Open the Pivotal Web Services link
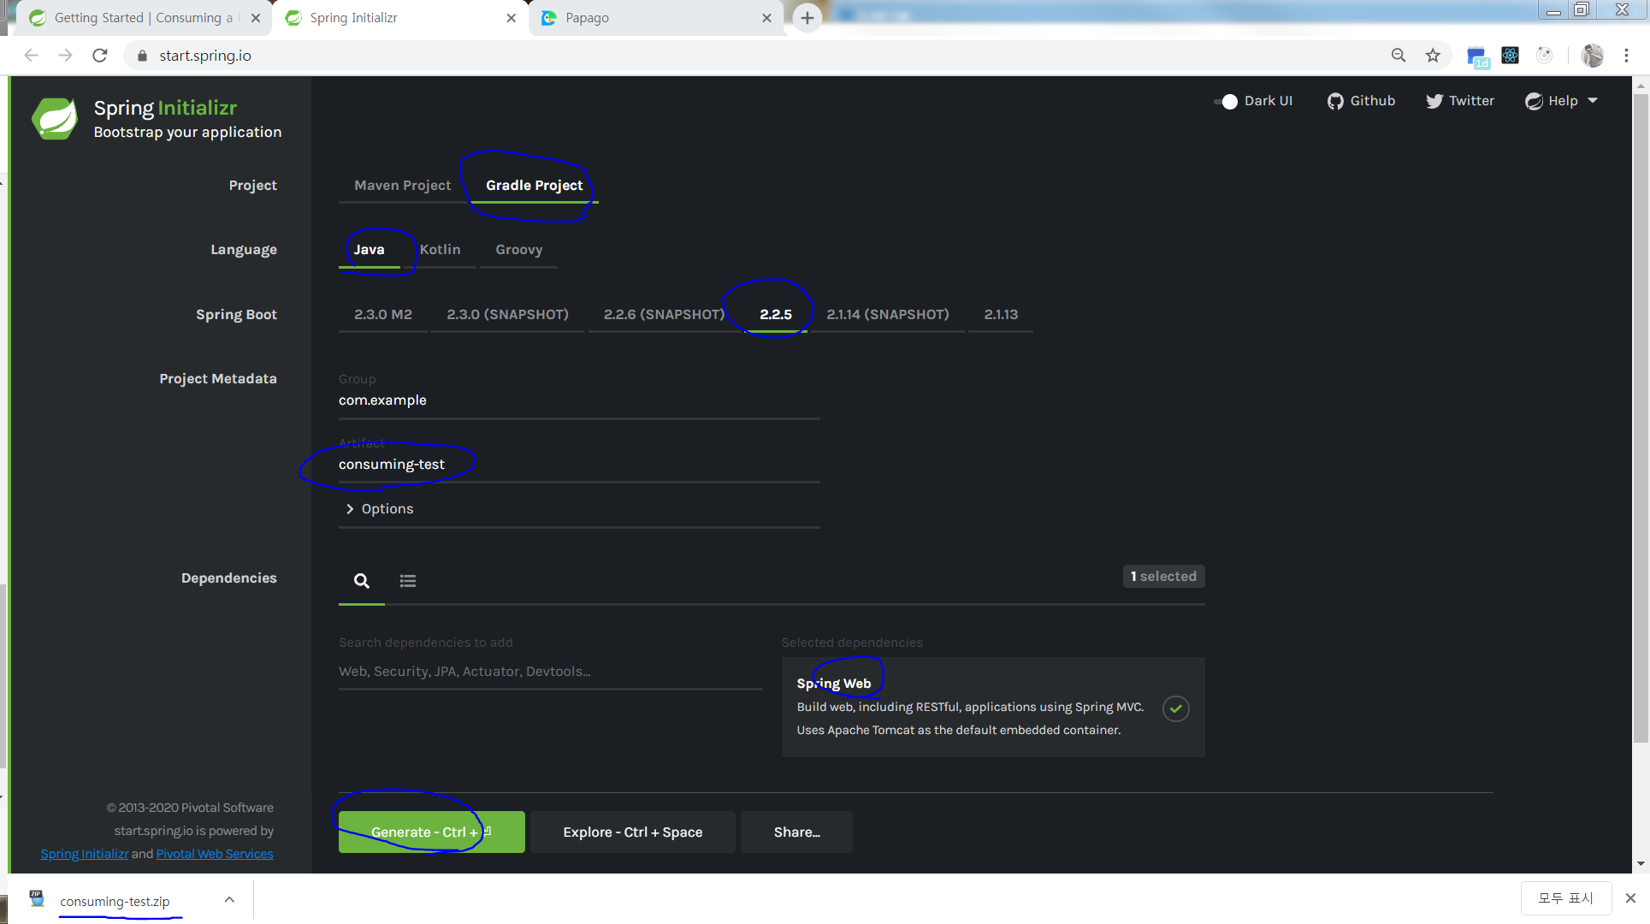1650x924 pixels. point(215,854)
